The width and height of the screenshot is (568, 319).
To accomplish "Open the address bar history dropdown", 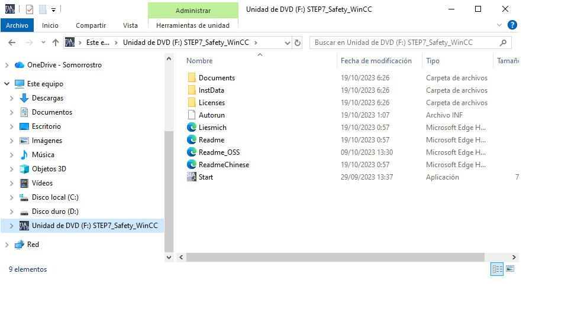I will coord(288,43).
